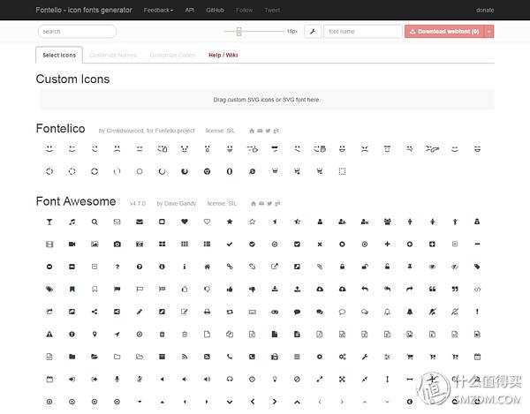Screen dimensions: 530x414
Task: Select the phone handset icon
Action: pyautogui.click(x=230, y=357)
